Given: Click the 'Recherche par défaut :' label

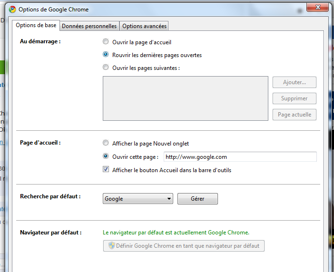Looking at the screenshot, I should coord(50,196).
